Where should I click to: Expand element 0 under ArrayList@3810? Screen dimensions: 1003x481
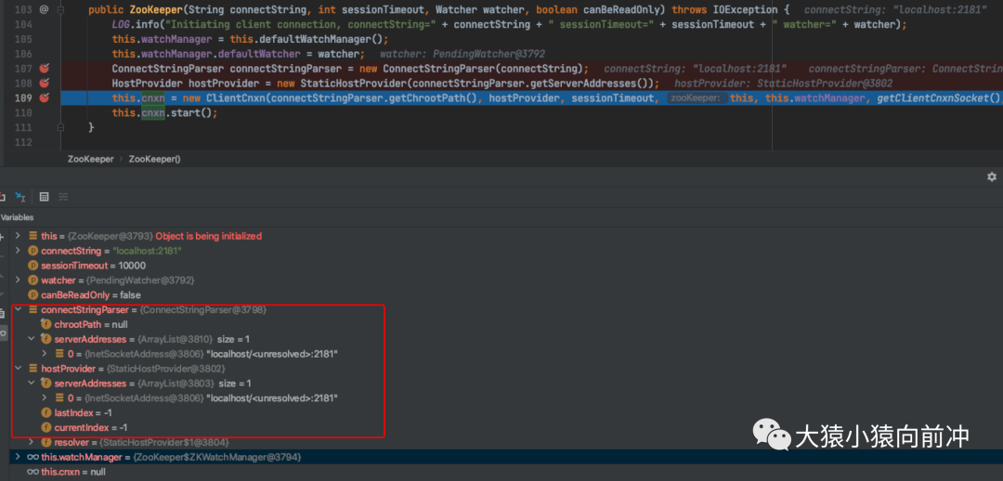[x=45, y=354]
